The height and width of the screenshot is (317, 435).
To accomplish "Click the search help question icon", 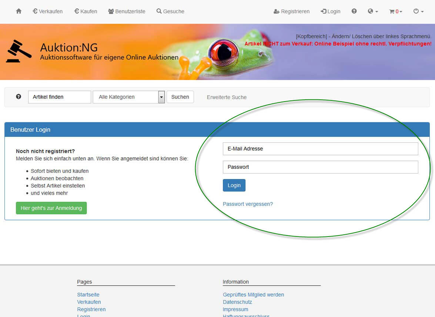I will pos(19,97).
